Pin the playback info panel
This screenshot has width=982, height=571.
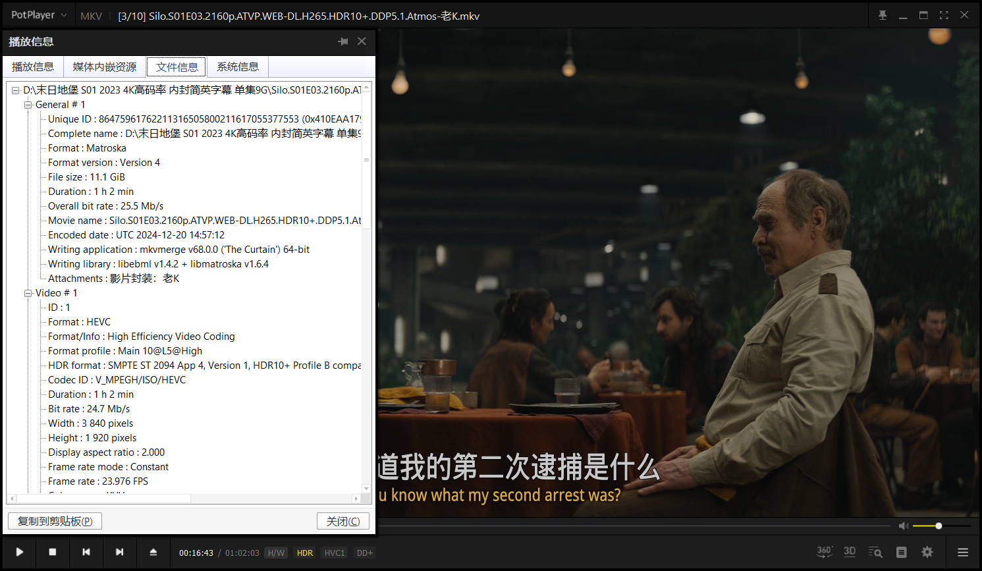click(343, 41)
